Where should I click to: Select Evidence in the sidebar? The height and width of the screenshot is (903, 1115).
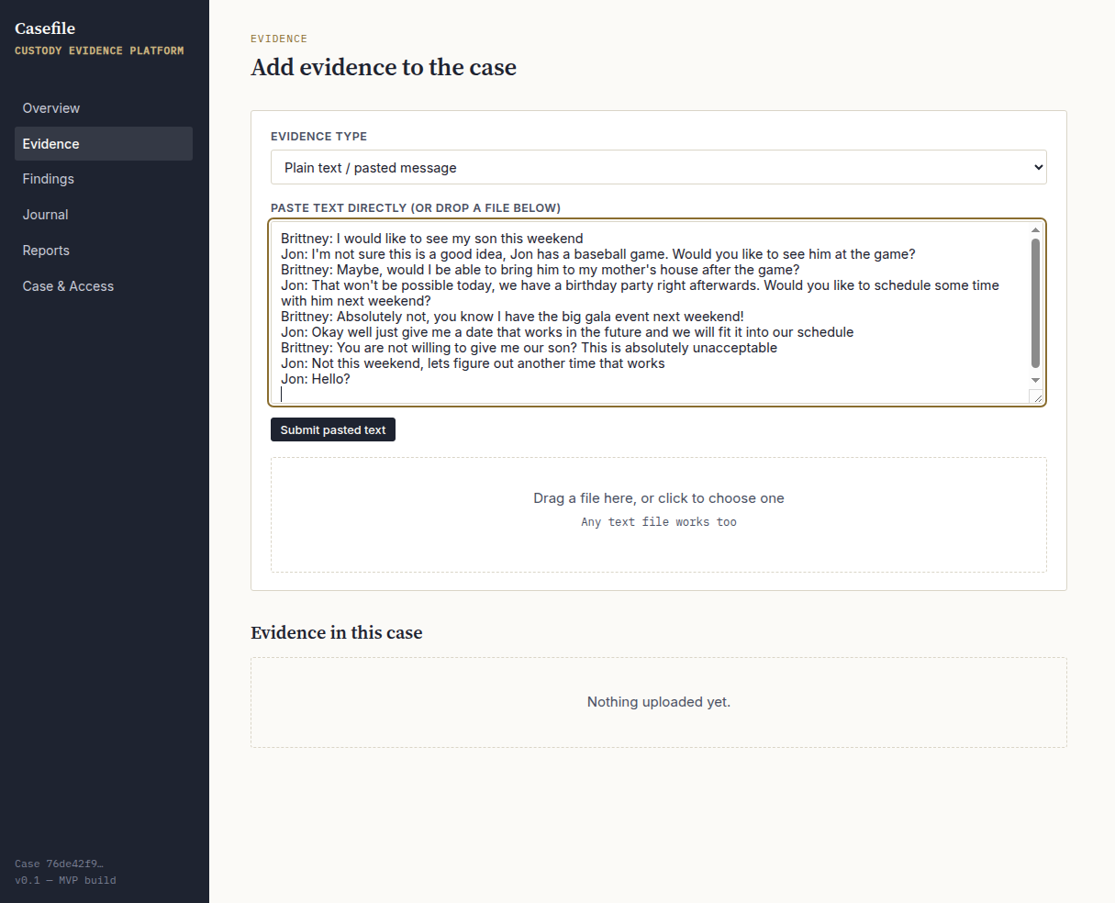point(104,144)
